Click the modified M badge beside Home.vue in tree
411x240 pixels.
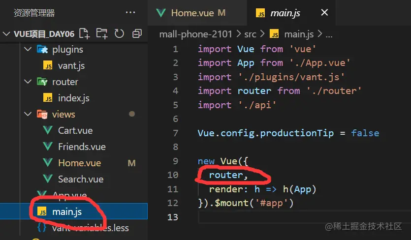click(131, 163)
